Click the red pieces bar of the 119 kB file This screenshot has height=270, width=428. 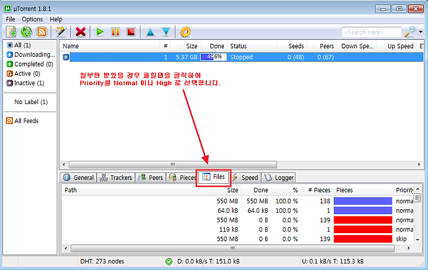tap(363, 230)
